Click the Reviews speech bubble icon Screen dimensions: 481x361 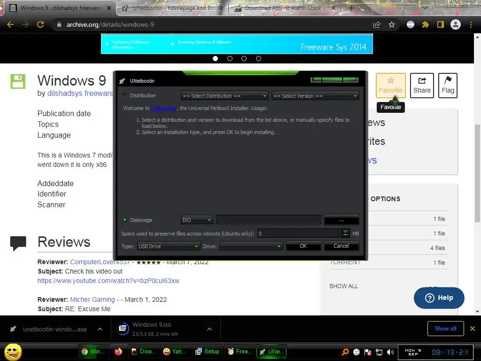18,243
